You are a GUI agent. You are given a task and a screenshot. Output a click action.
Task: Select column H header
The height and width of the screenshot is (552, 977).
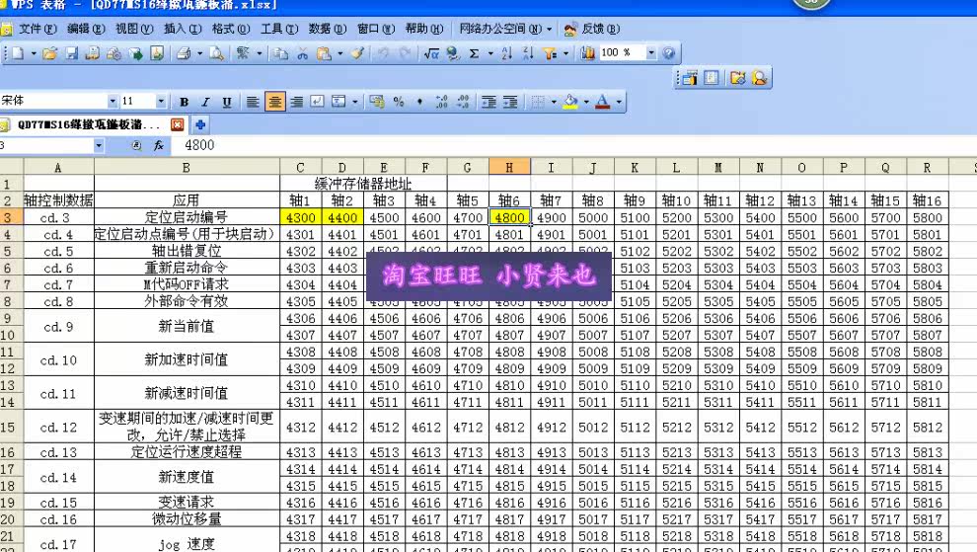pyautogui.click(x=509, y=167)
